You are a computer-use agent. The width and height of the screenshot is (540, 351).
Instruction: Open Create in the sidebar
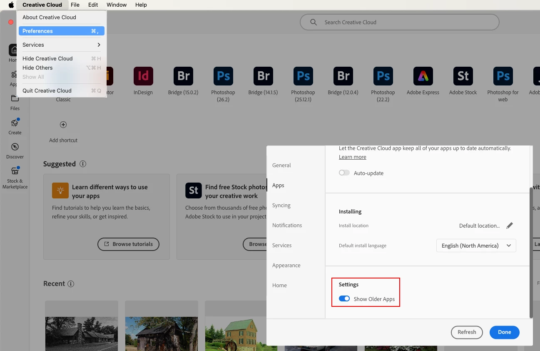[15, 126]
